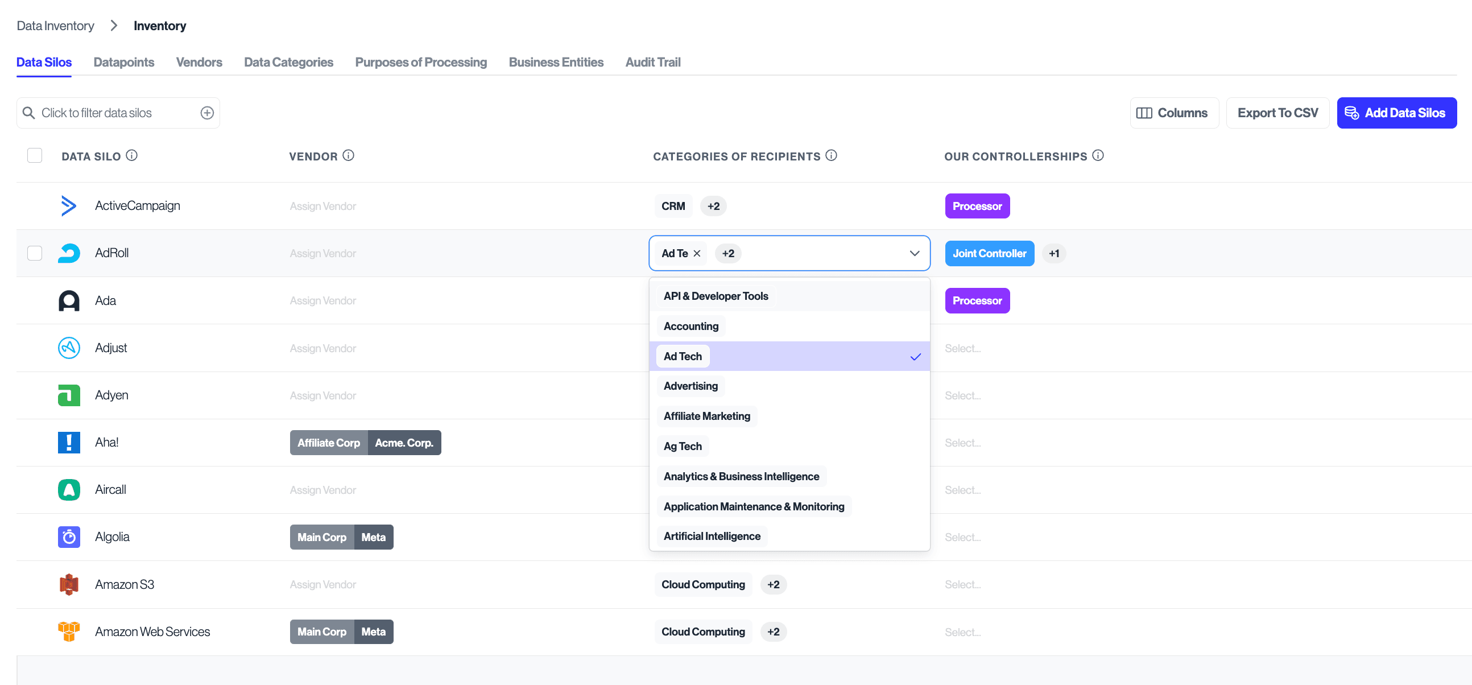Open controllership Select dropdown for Adjust
Screen dimensions: 1472x685
[962, 348]
